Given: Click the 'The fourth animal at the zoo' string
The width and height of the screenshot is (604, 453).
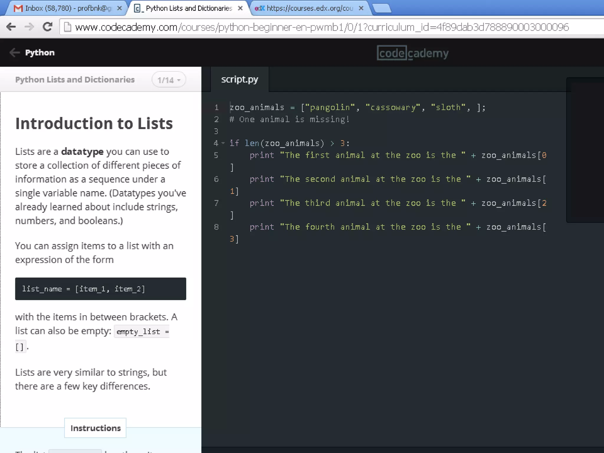Looking at the screenshot, I should [x=375, y=227].
